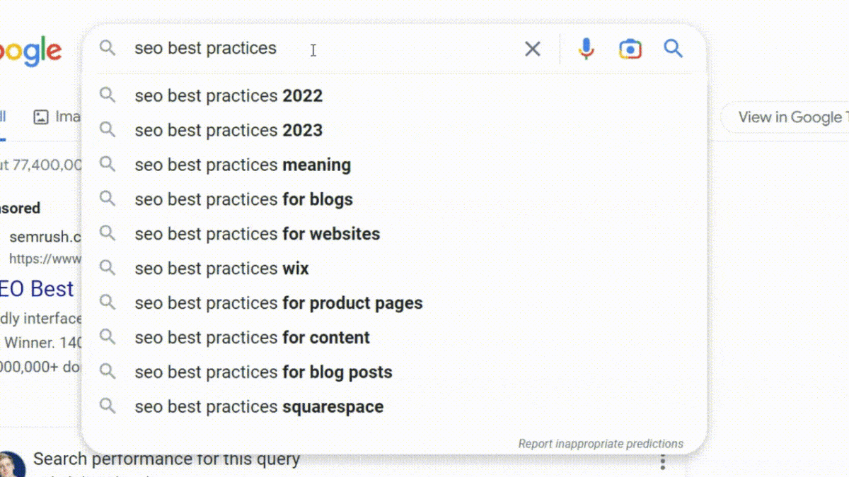The height and width of the screenshot is (477, 849).
Task: Select suggestion "seo best practices 2023"
Action: tap(229, 130)
